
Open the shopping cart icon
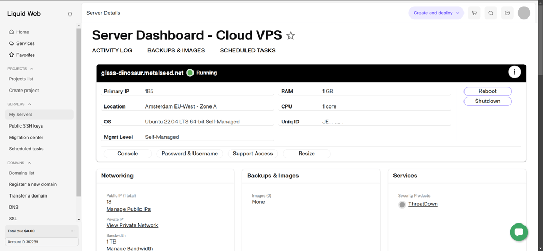tap(474, 13)
